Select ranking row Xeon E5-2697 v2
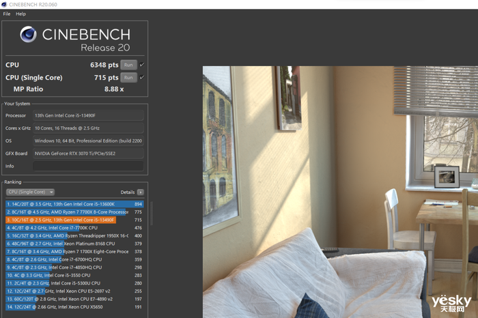Image resolution: width=478 pixels, height=318 pixels. pos(74,291)
